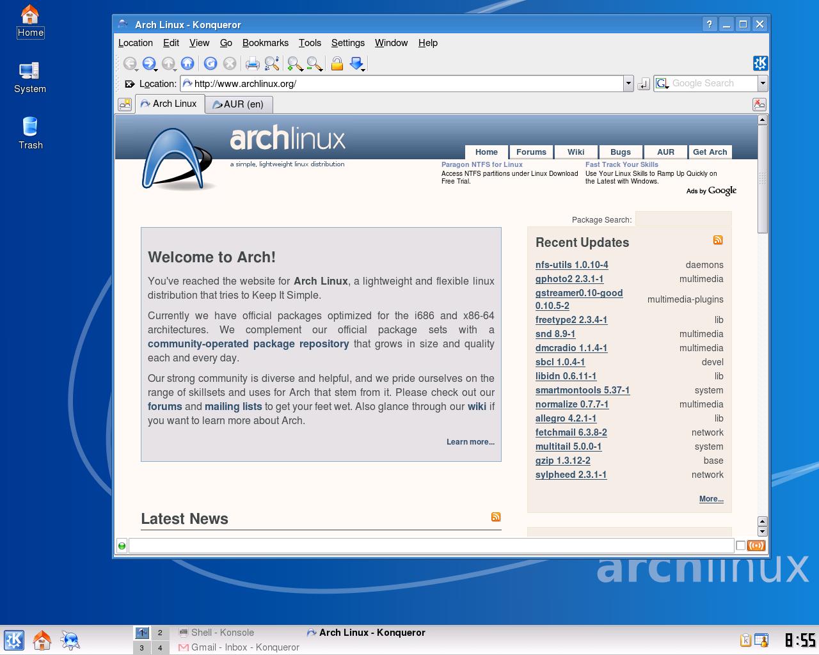The image size is (819, 655).
Task: Click the Bugs site navigation tab
Action: [621, 152]
